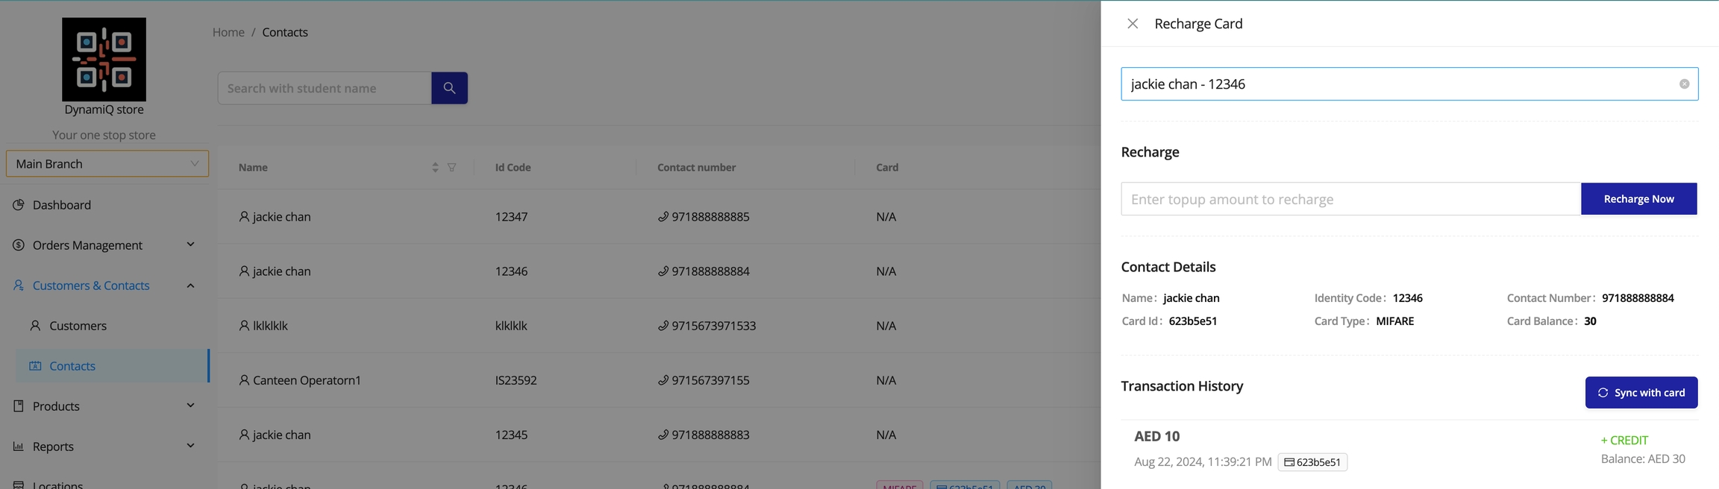Select the Contacts menu item
Image resolution: width=1719 pixels, height=489 pixels.
[x=72, y=366]
